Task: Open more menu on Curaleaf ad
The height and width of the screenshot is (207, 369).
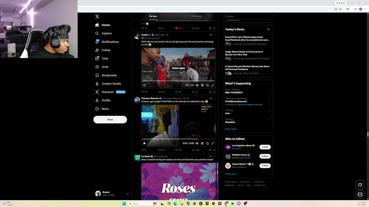Action: point(214,156)
